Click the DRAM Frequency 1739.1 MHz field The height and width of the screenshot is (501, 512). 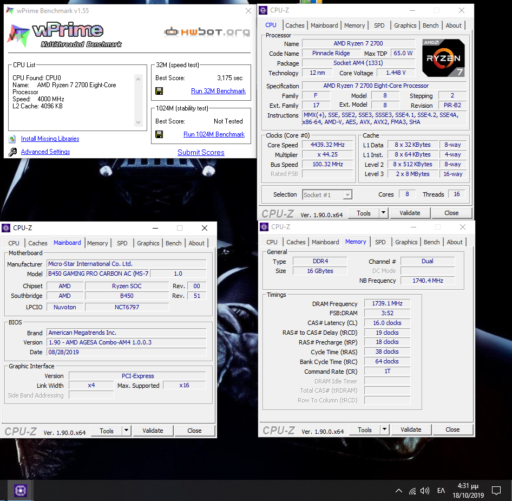click(x=387, y=304)
